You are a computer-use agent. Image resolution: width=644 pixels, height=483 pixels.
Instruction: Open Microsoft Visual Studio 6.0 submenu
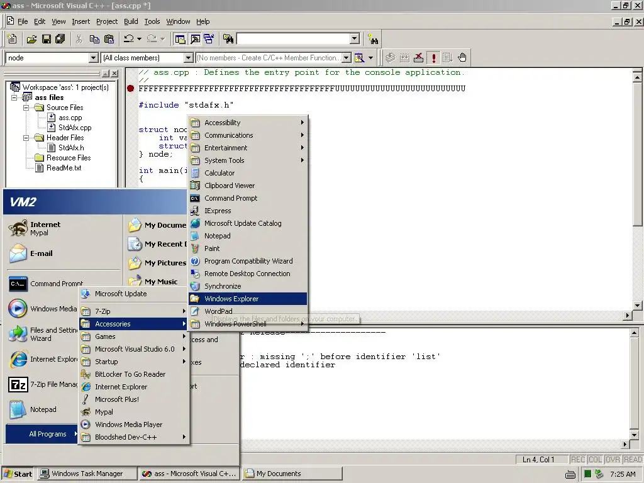click(x=134, y=350)
